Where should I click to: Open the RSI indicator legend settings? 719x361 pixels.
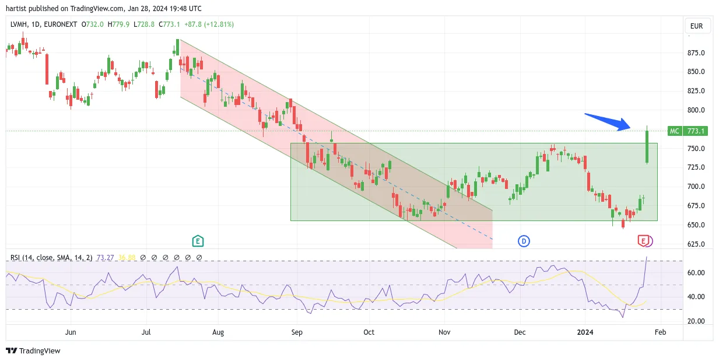point(51,257)
